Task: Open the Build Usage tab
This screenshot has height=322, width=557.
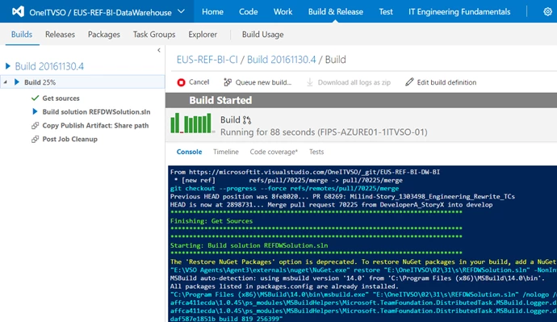Action: [263, 35]
